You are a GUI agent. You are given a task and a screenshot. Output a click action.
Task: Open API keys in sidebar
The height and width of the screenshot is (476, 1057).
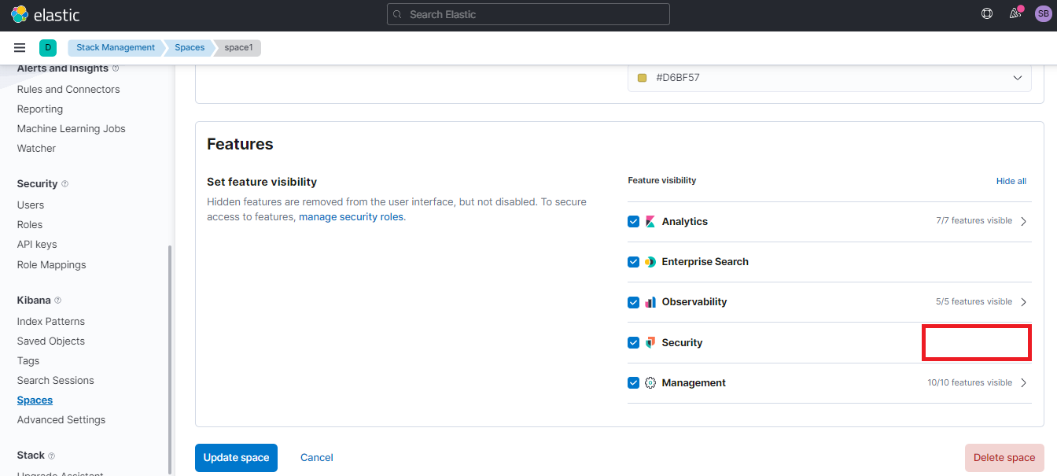[x=37, y=245]
